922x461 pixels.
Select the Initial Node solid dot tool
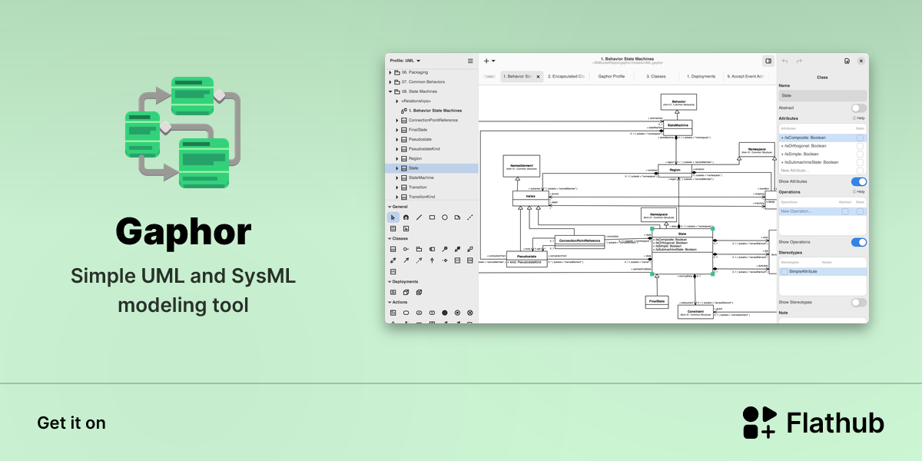(x=445, y=313)
